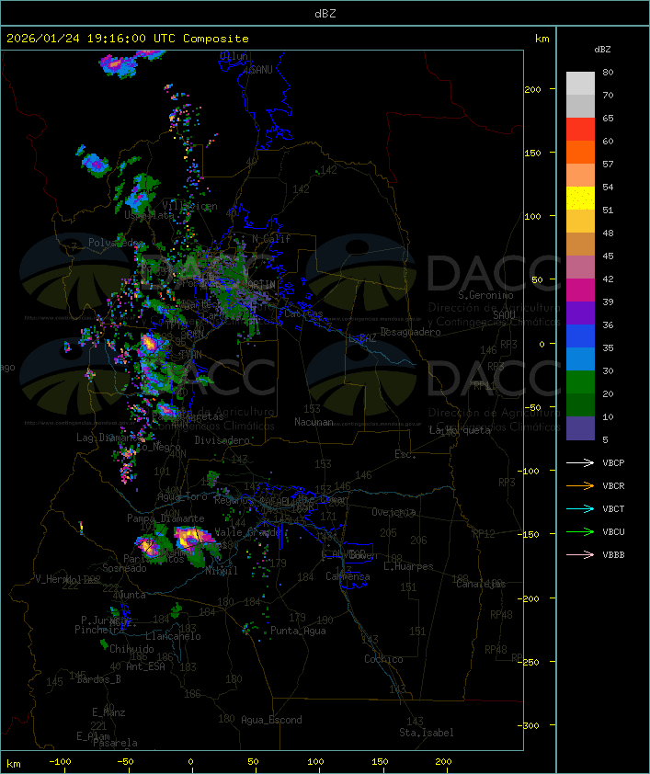
Task: Click the 19:16:00 UTC Composite timestamp
Action: 127,39
